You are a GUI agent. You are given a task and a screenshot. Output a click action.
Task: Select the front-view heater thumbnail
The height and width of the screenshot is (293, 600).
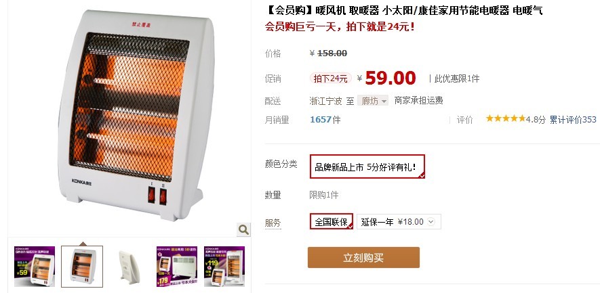(82, 266)
